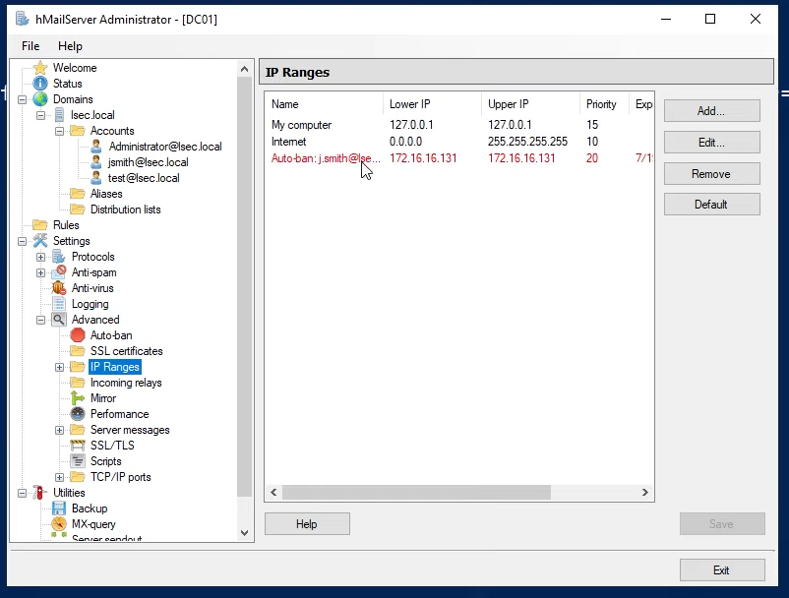This screenshot has width=789, height=598.
Task: Click the Utilities swiss-knife icon
Action: 40,493
